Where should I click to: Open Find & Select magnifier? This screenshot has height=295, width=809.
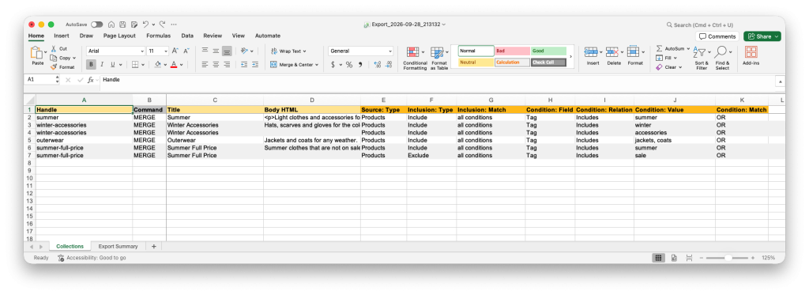(x=722, y=59)
